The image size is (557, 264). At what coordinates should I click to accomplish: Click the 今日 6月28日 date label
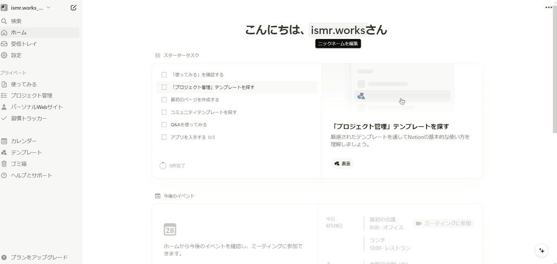tap(334, 222)
